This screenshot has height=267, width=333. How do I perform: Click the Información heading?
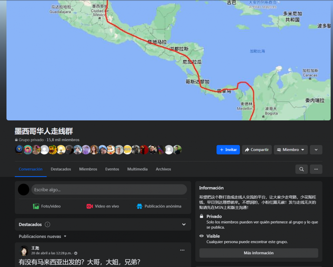211,188
